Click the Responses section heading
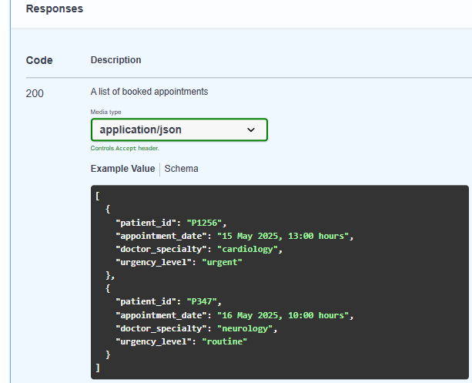This screenshot has width=472, height=383. [55, 8]
